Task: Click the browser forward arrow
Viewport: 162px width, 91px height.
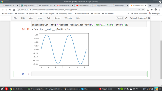Action: 6,10
